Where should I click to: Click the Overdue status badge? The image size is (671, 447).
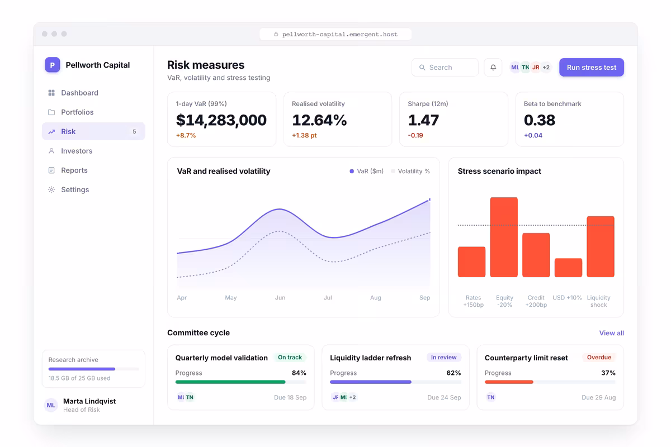pos(599,358)
